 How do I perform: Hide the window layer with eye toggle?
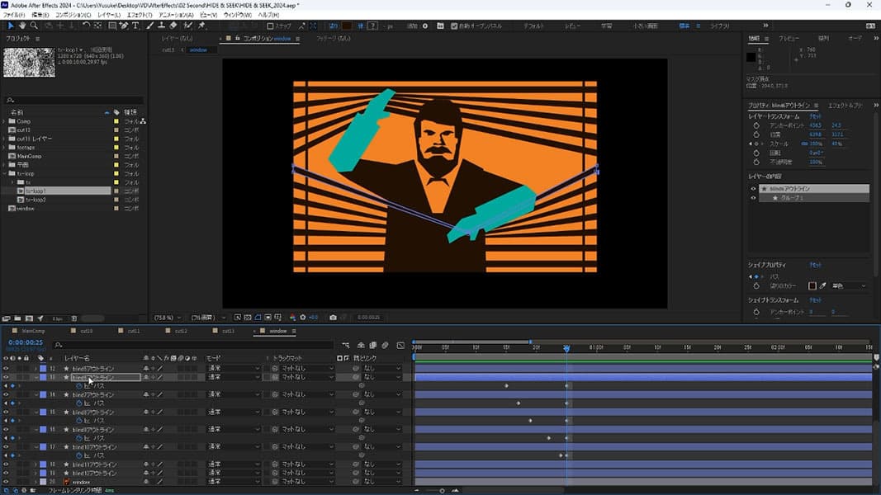[6, 482]
